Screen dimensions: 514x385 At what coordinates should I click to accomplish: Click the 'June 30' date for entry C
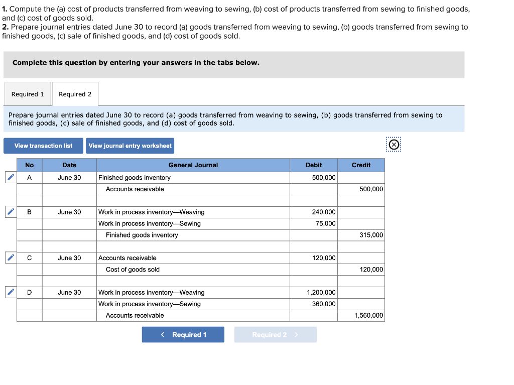pyautogui.click(x=69, y=258)
